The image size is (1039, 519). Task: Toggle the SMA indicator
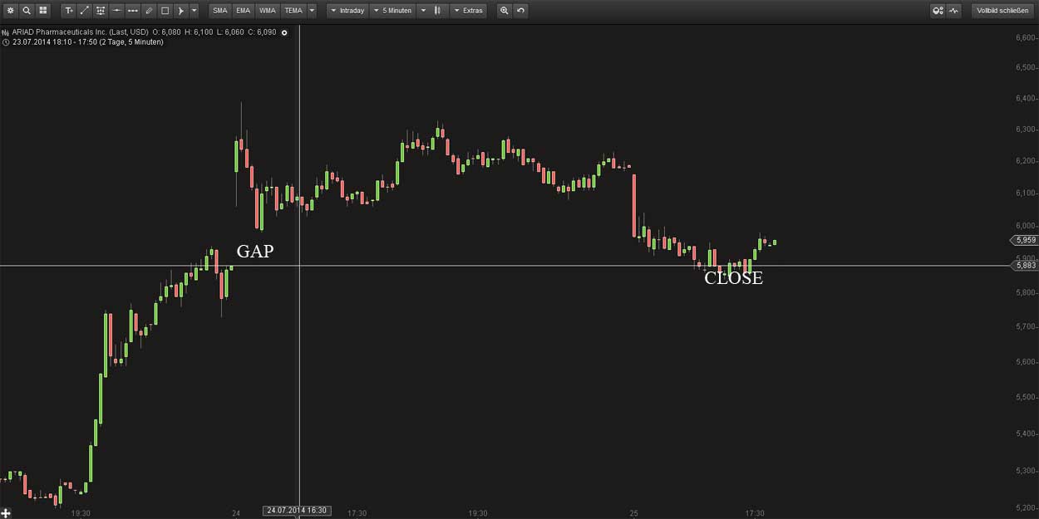pyautogui.click(x=219, y=10)
